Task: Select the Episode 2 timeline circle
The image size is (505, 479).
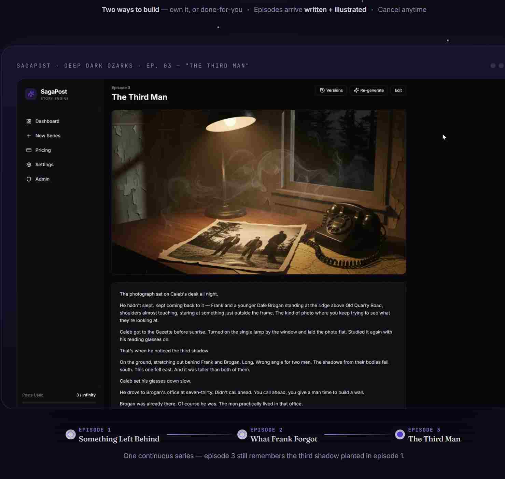Action: (x=242, y=434)
